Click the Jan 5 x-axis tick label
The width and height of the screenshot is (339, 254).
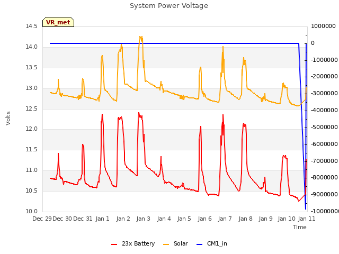click(184, 219)
